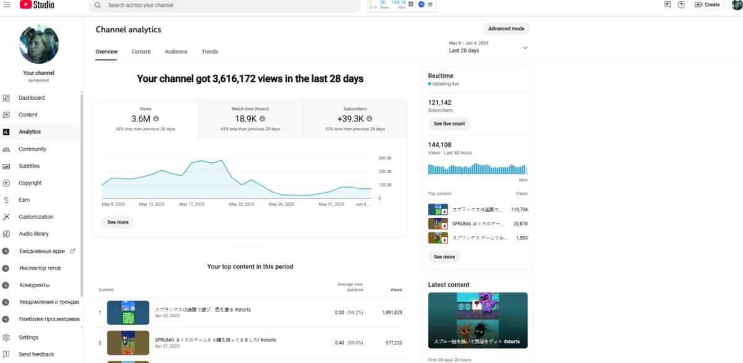743x363 pixels.
Task: Switch to the Content analytics tab
Action: pos(141,52)
